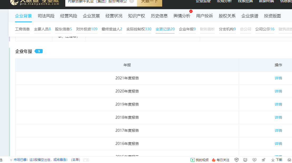Open 详情 for the 2021年度报告
This screenshot has width=292, height=163.
pos(278,78)
